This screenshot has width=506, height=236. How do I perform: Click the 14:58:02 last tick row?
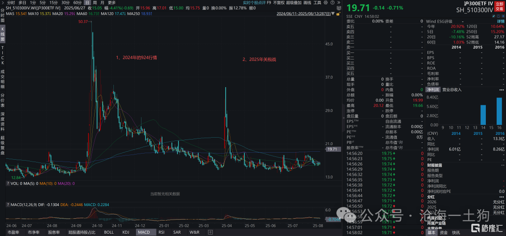click(x=384, y=231)
